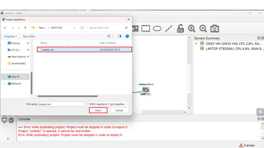
Task: Click the help icon in dialog
Action: [127, 36]
